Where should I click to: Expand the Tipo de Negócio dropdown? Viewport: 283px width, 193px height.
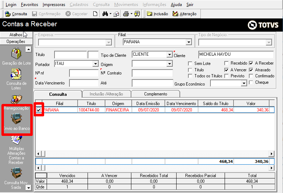pos(269,43)
